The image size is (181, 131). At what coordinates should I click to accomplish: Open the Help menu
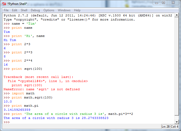click(77, 10)
